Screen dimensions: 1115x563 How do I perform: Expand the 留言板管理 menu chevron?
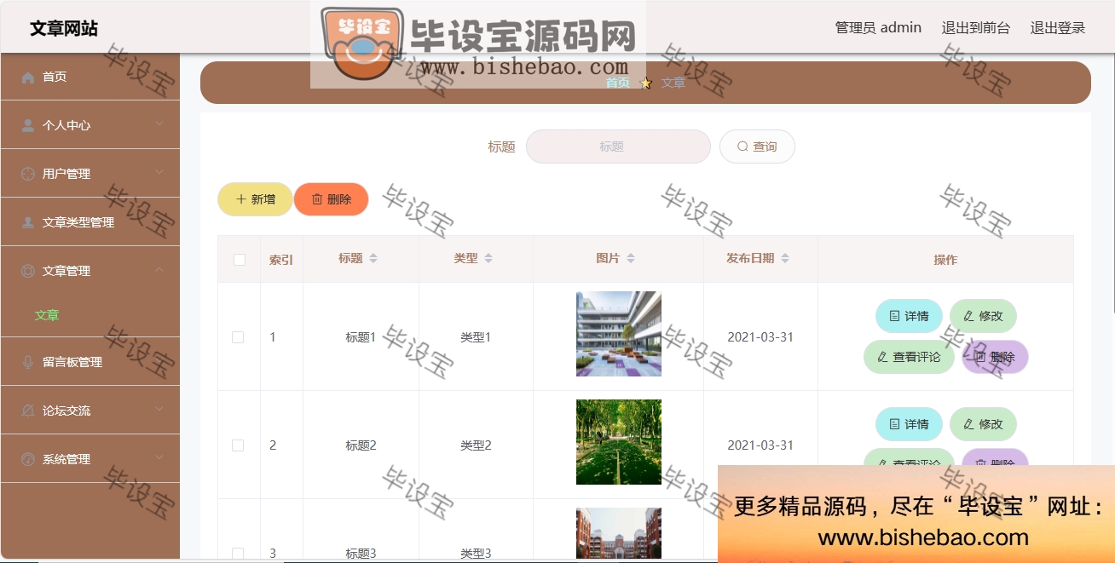coord(159,361)
